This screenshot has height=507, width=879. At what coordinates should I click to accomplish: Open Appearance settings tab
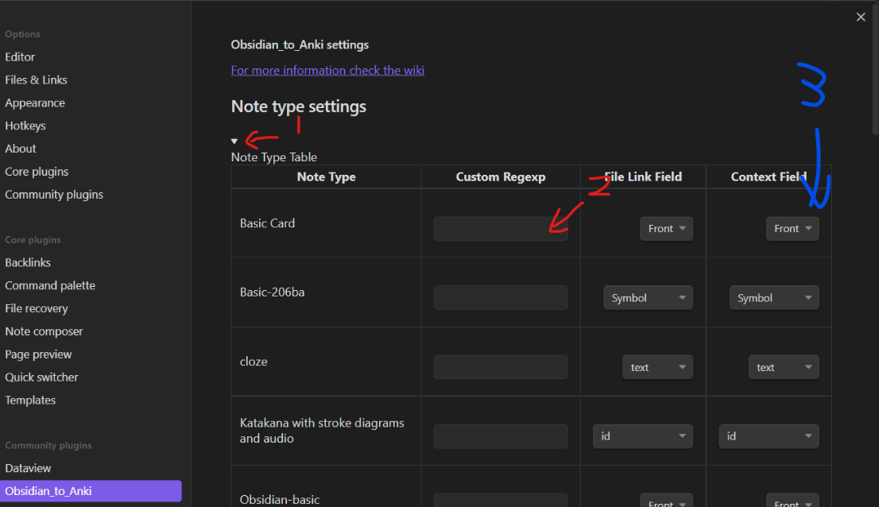pyautogui.click(x=35, y=103)
